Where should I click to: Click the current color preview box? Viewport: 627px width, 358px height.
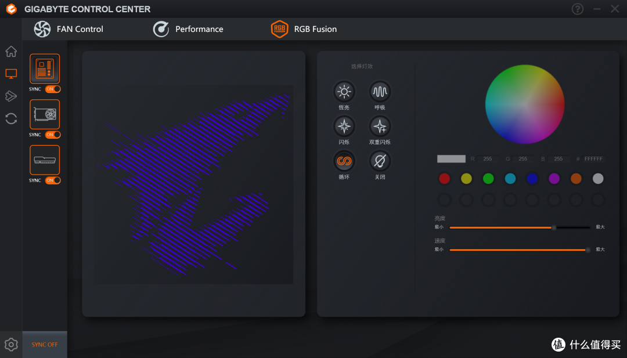coord(451,158)
